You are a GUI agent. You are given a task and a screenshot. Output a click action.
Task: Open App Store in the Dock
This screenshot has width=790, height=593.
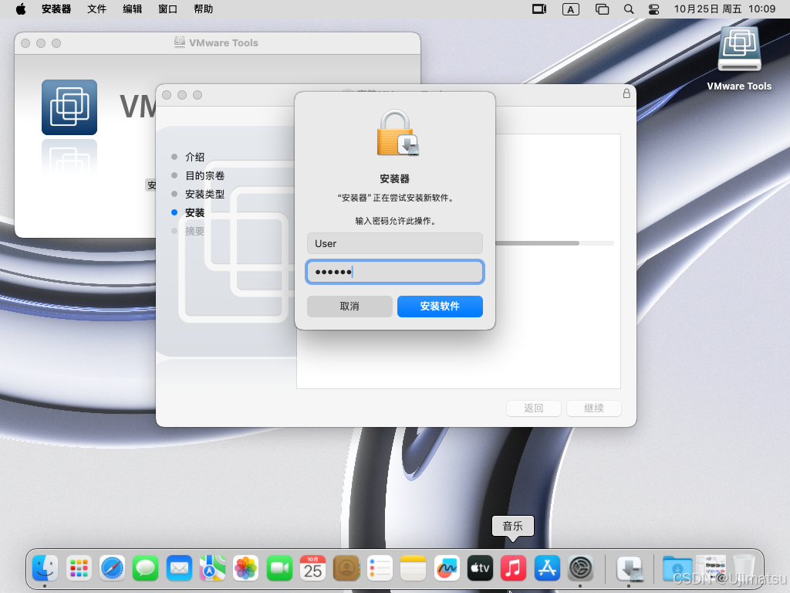(x=547, y=568)
